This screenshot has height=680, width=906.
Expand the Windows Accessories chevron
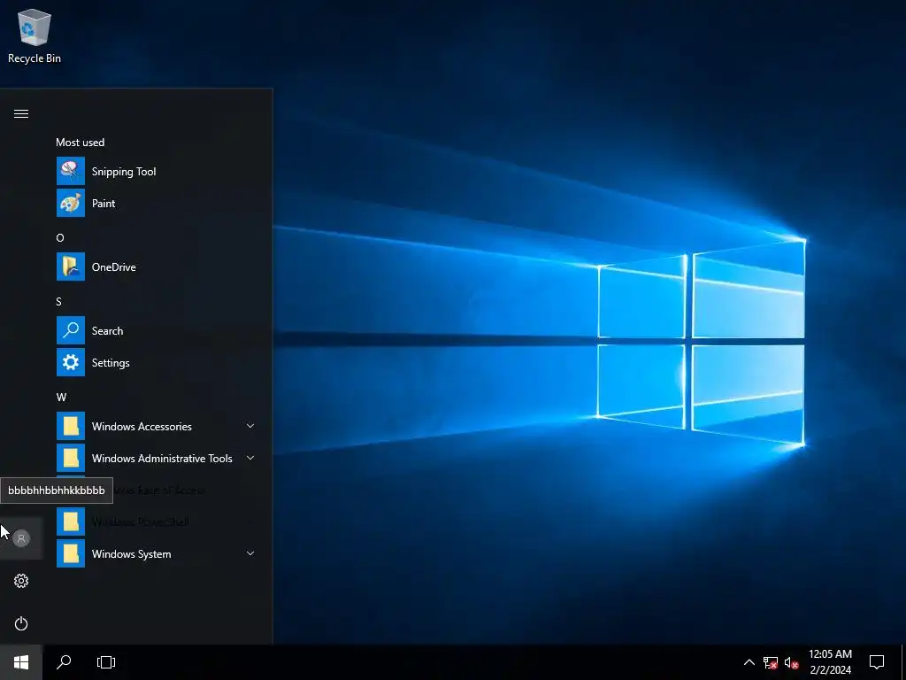[x=250, y=426]
